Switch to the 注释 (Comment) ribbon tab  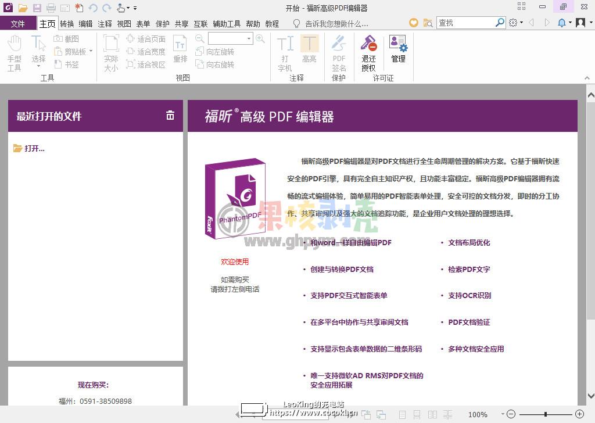point(105,24)
